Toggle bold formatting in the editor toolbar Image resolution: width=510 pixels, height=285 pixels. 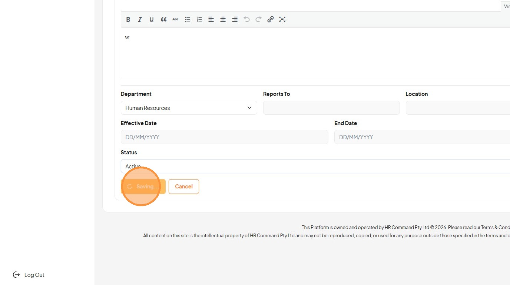point(128,20)
